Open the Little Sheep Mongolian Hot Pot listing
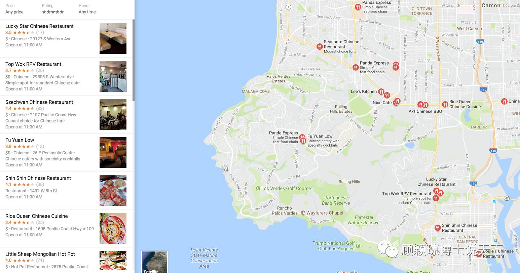The image size is (520, 273). (66, 260)
